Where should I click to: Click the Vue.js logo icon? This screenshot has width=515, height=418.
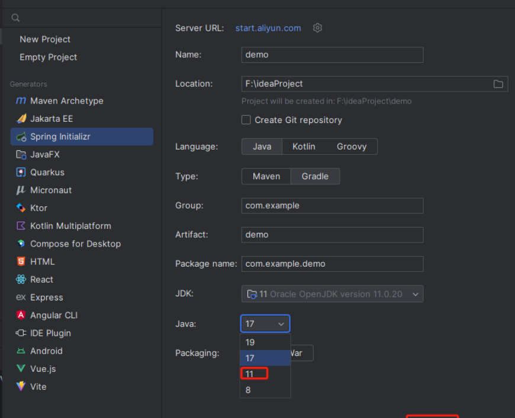(x=21, y=368)
